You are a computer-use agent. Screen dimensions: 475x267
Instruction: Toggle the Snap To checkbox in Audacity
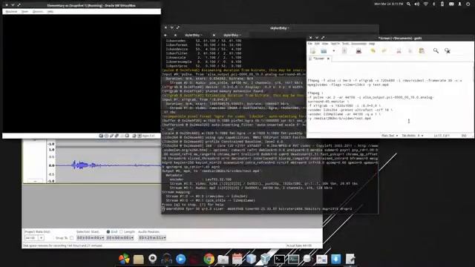coord(71,238)
